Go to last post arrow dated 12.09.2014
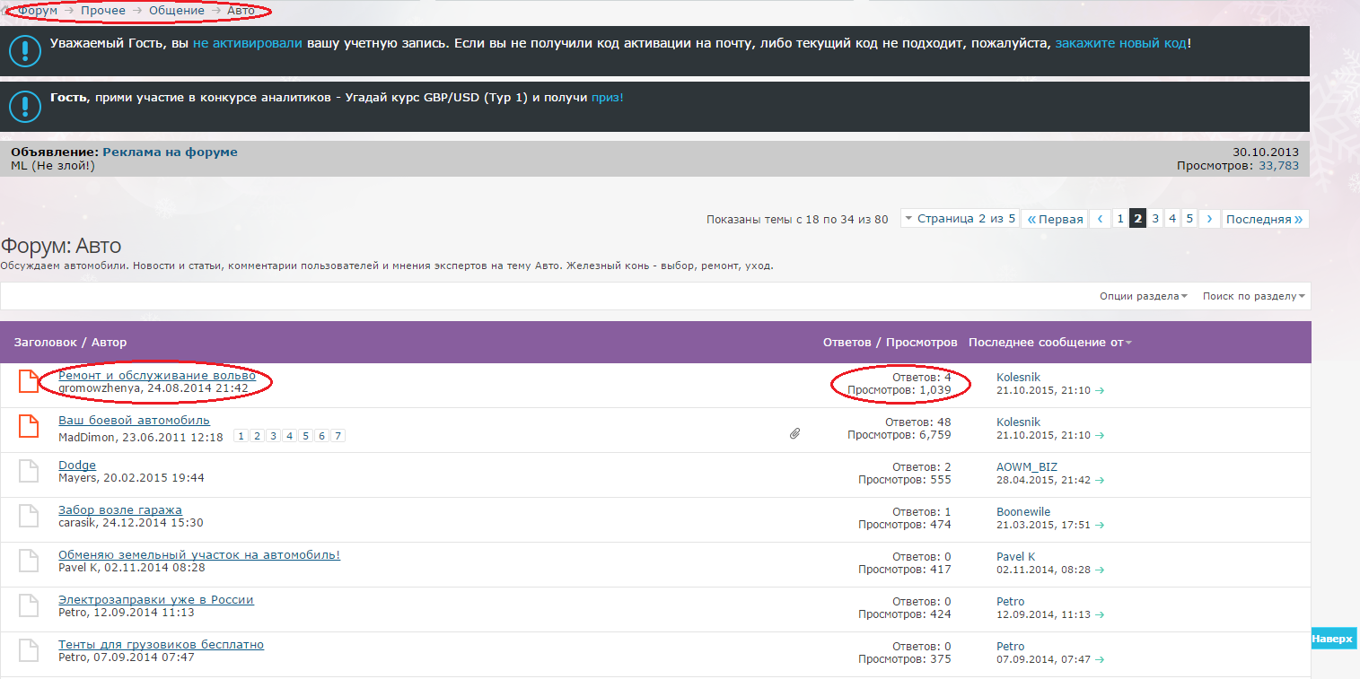The width and height of the screenshot is (1360, 679). pyautogui.click(x=1100, y=615)
